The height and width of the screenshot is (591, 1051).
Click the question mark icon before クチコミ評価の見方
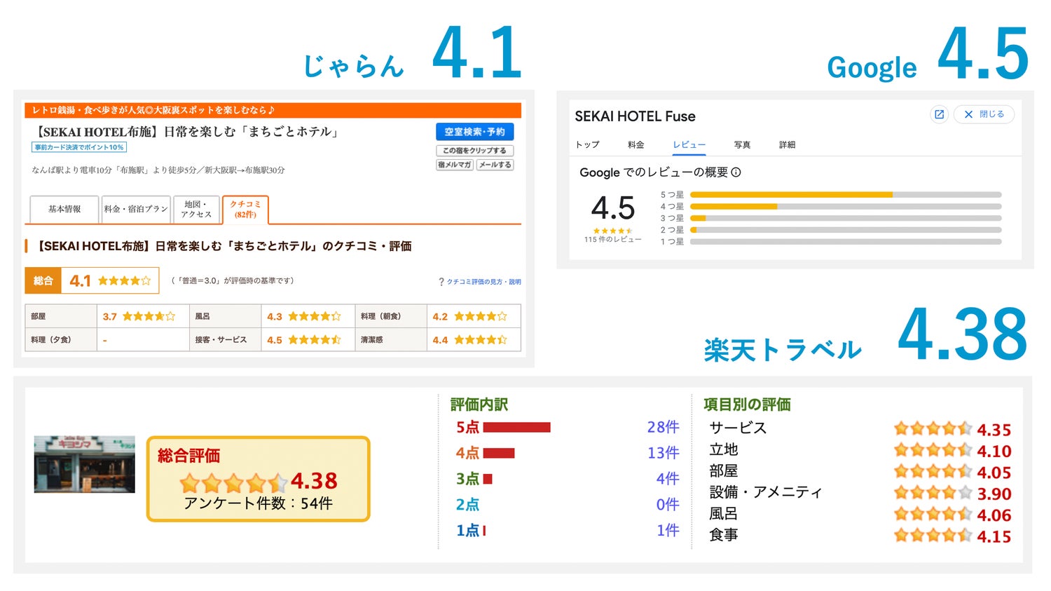(x=441, y=282)
